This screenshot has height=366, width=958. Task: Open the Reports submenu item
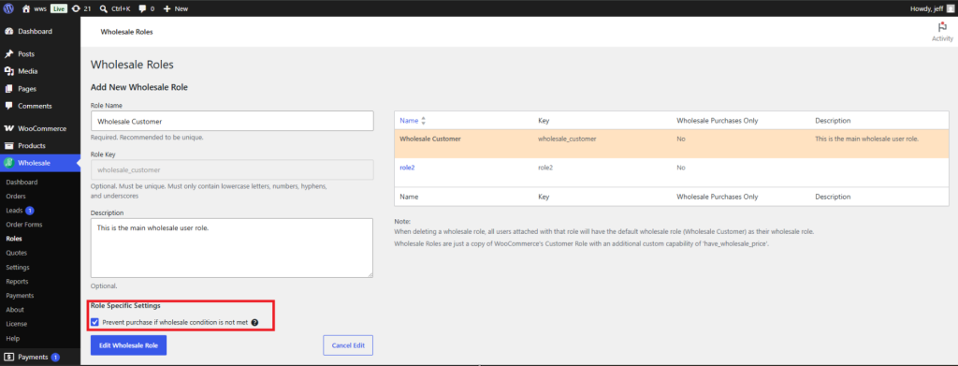(x=17, y=281)
